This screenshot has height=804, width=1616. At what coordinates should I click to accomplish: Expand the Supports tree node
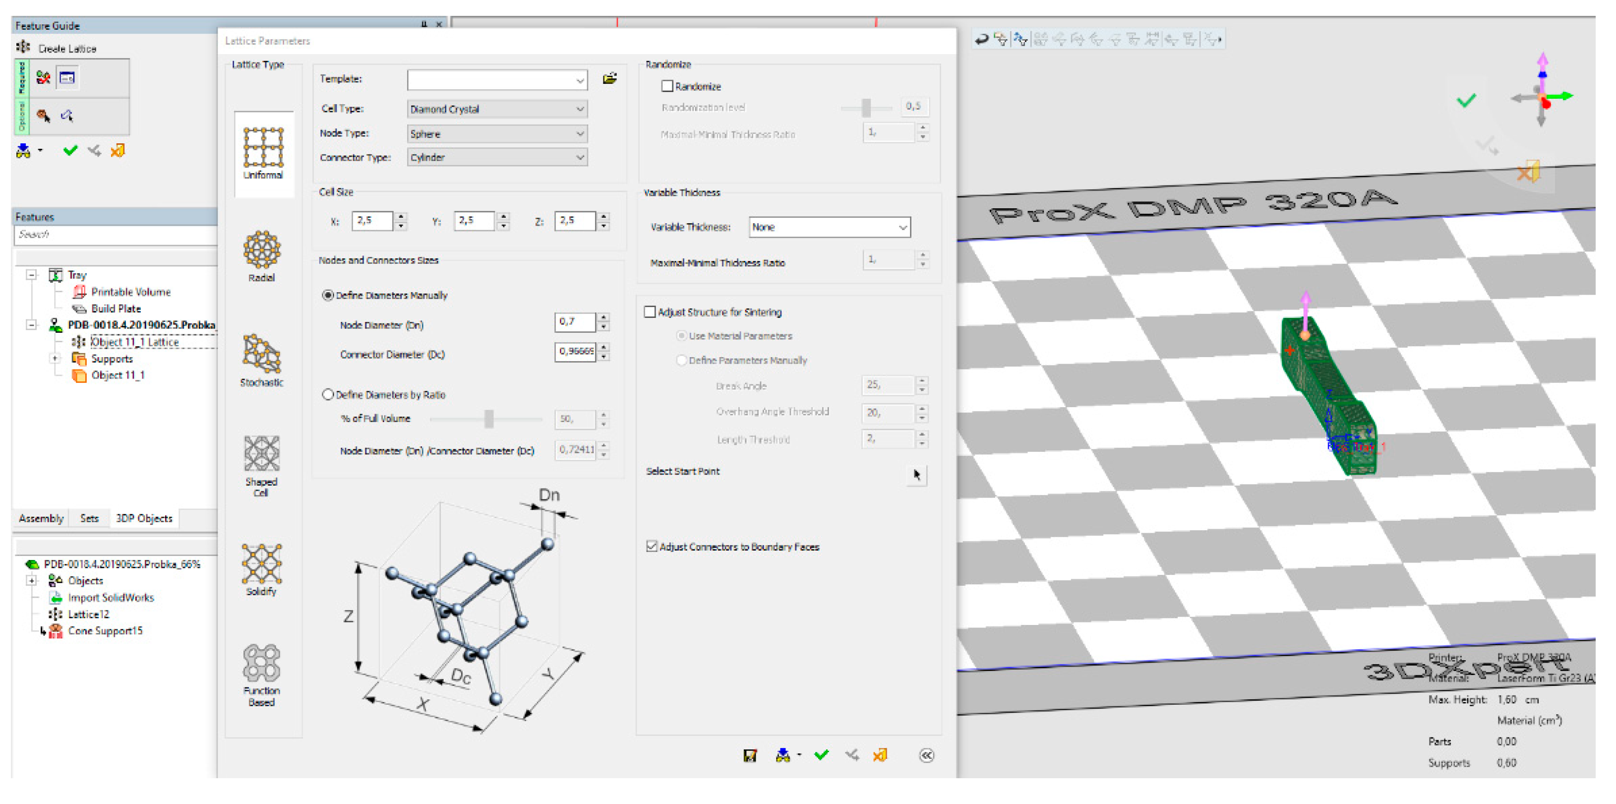pyautogui.click(x=55, y=359)
